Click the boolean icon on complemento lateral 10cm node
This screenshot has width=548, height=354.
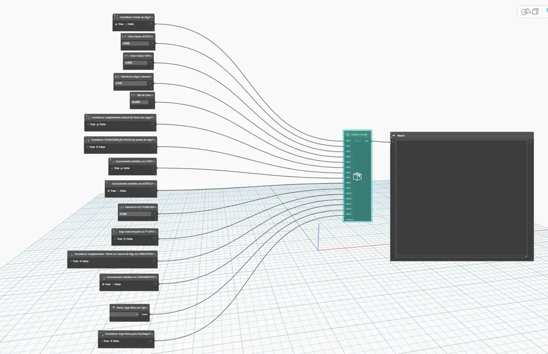coord(88,118)
